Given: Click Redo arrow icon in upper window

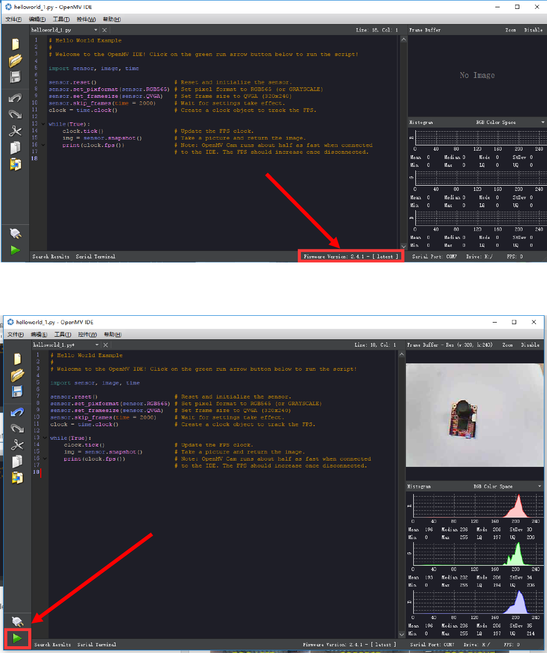Looking at the screenshot, I should tap(15, 114).
